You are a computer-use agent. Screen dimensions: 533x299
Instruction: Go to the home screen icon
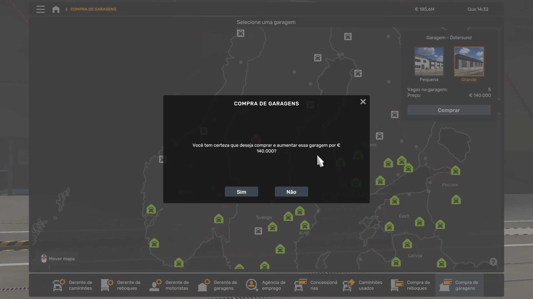56,9
